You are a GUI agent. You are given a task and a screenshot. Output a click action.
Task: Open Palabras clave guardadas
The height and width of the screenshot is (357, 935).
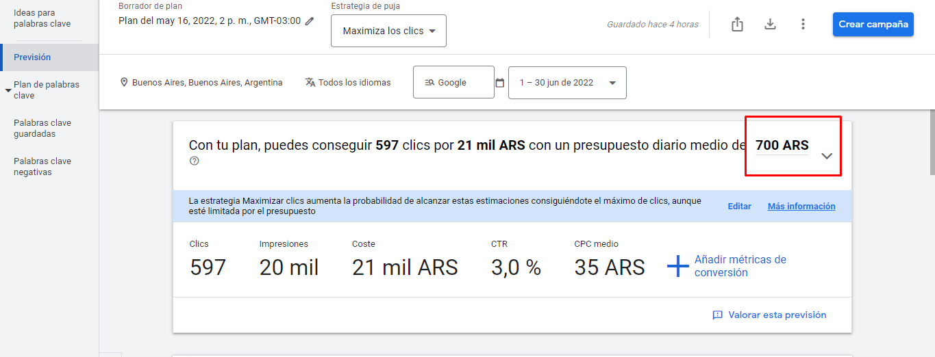coord(42,129)
